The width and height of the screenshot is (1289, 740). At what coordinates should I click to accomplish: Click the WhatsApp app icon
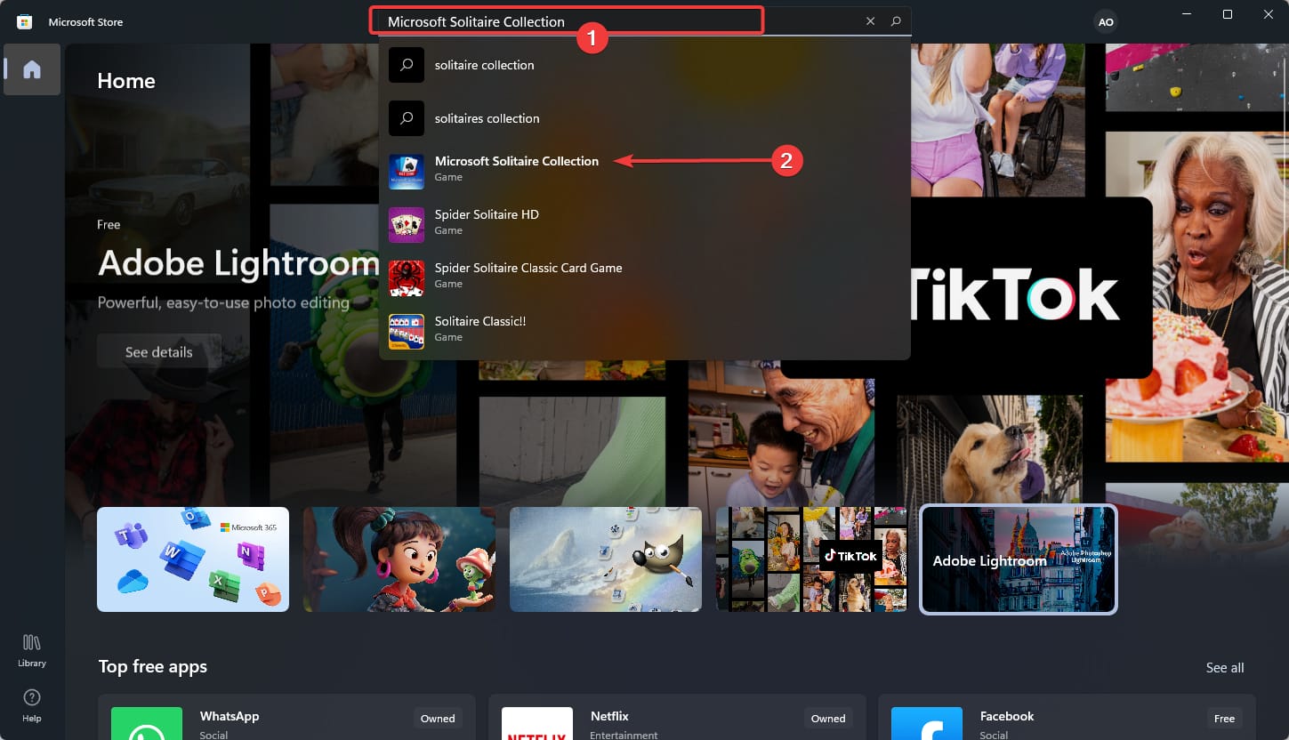point(147,723)
